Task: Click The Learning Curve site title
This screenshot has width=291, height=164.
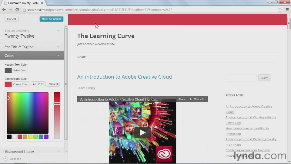Action: 106,36
